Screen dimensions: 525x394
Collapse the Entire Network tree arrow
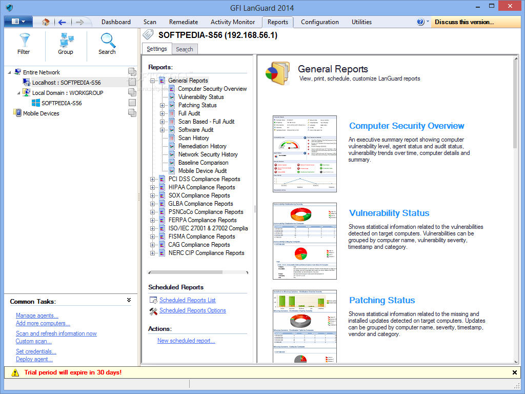tap(9, 72)
